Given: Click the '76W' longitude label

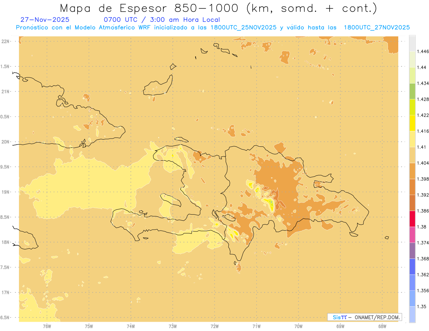Looking at the screenshot, I should [47, 326].
